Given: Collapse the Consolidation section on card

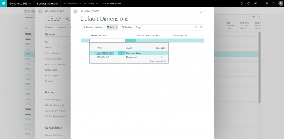Looking at the screenshot, I should click(54, 128).
